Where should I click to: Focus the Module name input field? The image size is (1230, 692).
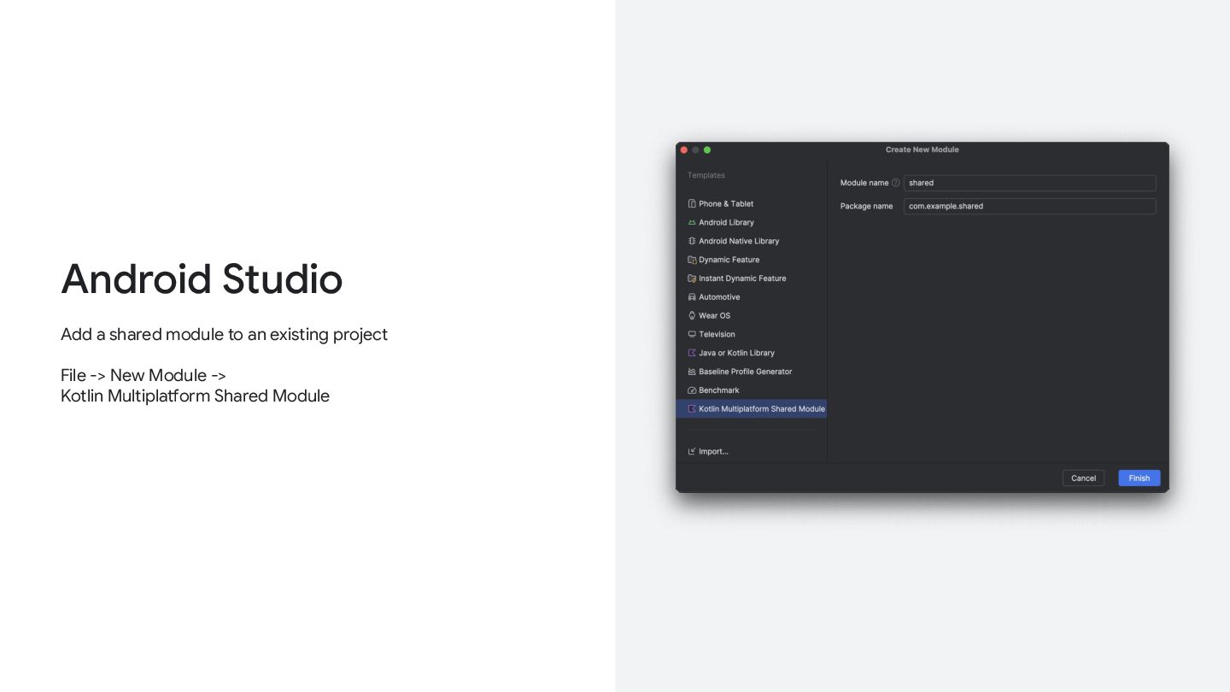(1029, 183)
